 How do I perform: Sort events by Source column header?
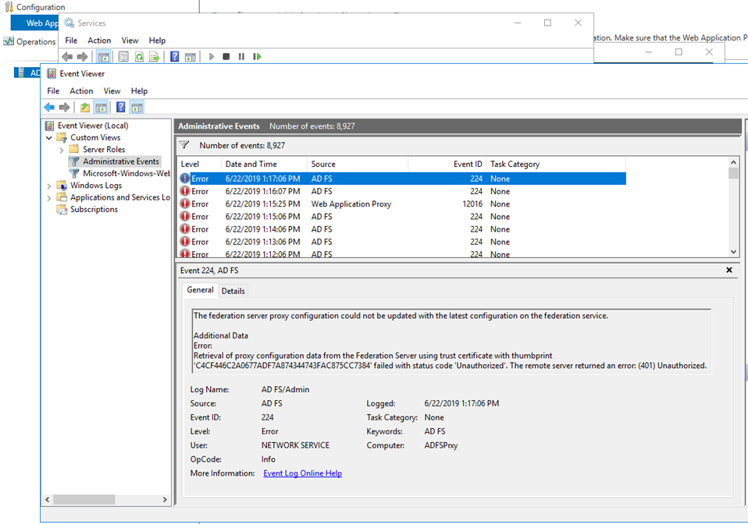click(x=358, y=164)
